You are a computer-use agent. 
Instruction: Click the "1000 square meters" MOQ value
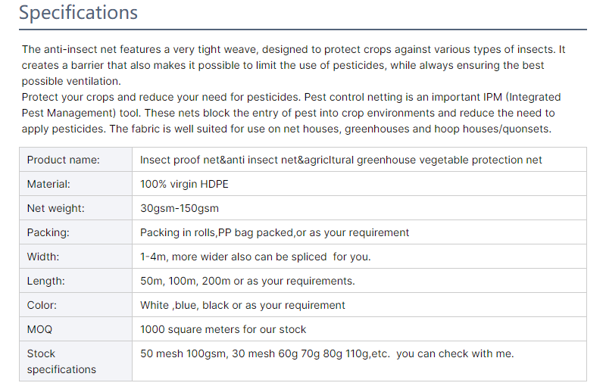pyautogui.click(x=223, y=329)
